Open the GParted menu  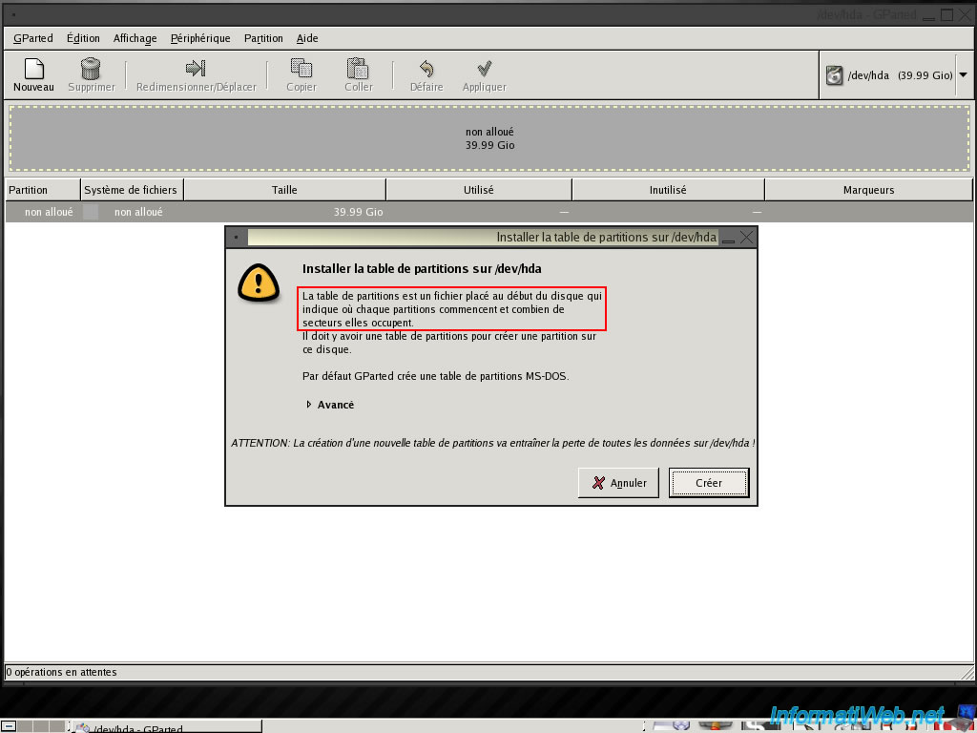point(33,38)
